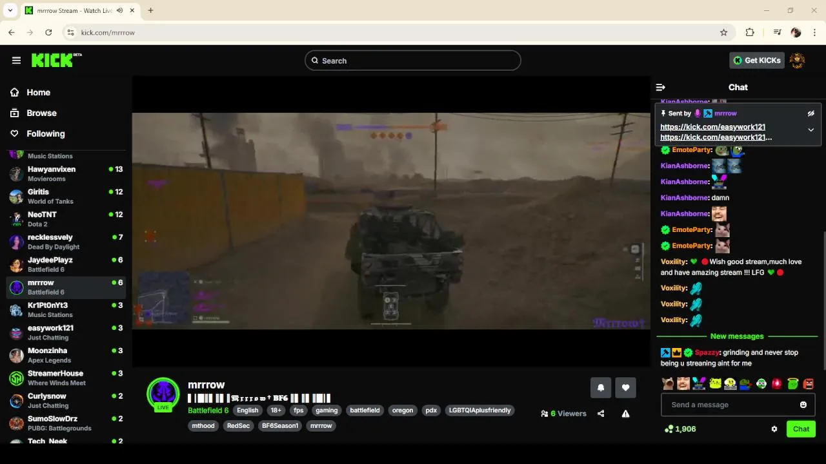Viewport: 826px width, 464px height.
Task: Focus the Search field
Action: click(x=413, y=61)
